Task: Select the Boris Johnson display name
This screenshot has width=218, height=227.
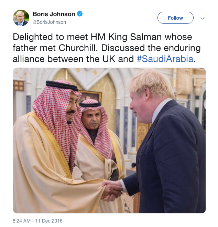Action: (x=54, y=14)
